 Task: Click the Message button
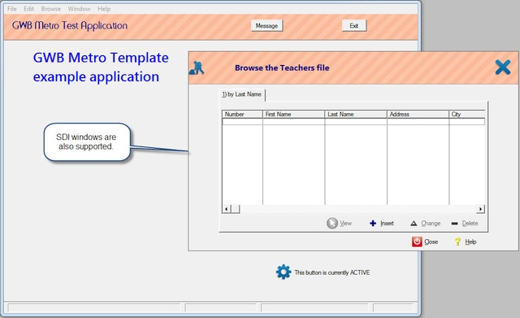(x=266, y=25)
